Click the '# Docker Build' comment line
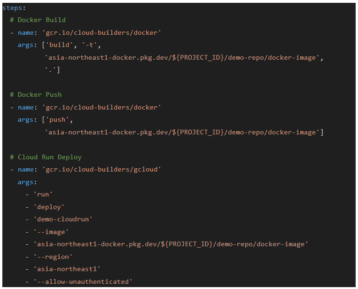 point(38,20)
